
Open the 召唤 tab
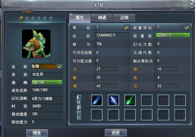click(x=124, y=18)
